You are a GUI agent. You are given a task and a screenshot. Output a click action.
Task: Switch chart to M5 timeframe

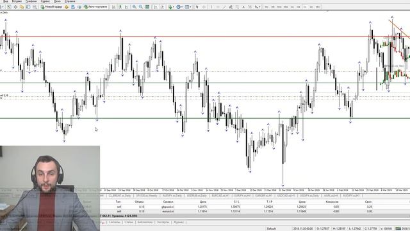point(273,7)
